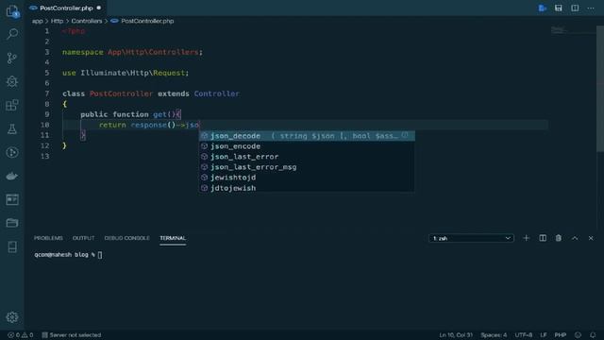Open the notifications bell in status bar
Image resolution: width=604 pixels, height=340 pixels.
point(593,335)
